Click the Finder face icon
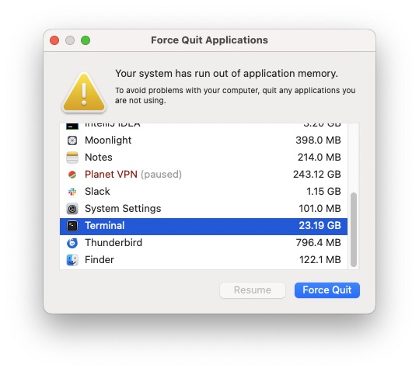The image size is (419, 371). pos(72,260)
